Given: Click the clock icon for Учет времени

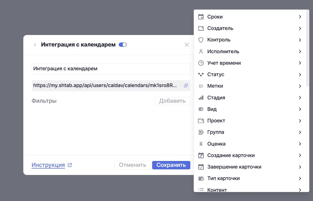Looking at the screenshot, I should coord(201,63).
